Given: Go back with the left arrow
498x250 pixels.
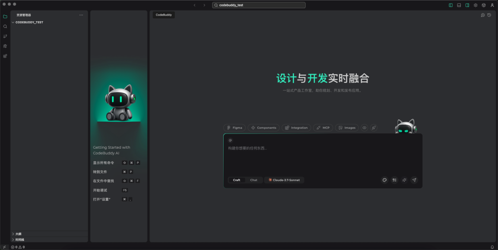Looking at the screenshot, I should pyautogui.click(x=195, y=5).
